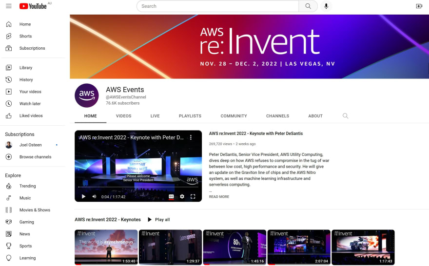Switch to the COMMUNITY tab
Screen dimensions: 429x266
234,116
